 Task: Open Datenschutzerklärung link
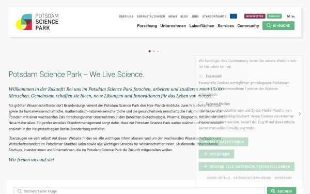[x=252, y=178]
